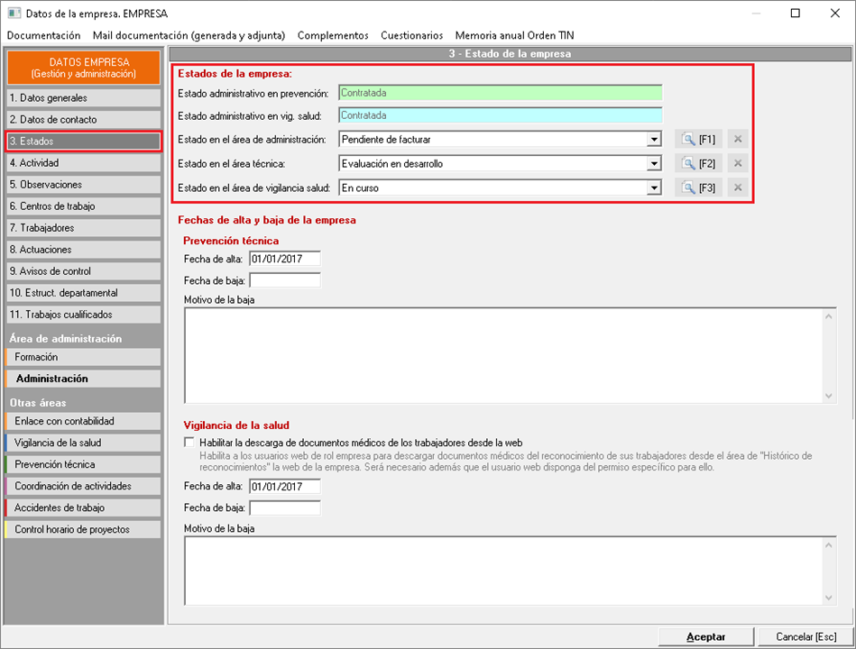Clear the administration area status with X
Image resolution: width=856 pixels, height=649 pixels.
738,140
